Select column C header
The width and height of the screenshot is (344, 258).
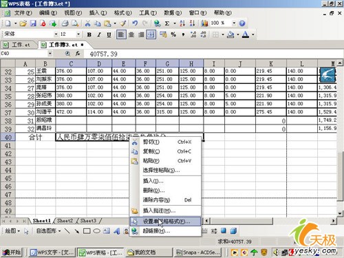(71, 63)
